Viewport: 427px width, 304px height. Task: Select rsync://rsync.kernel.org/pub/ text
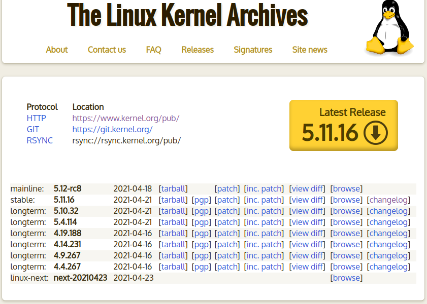tap(126, 140)
